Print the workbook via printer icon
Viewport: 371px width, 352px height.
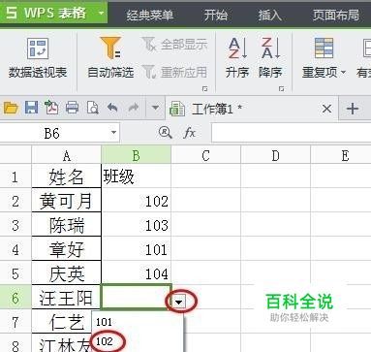pos(72,108)
